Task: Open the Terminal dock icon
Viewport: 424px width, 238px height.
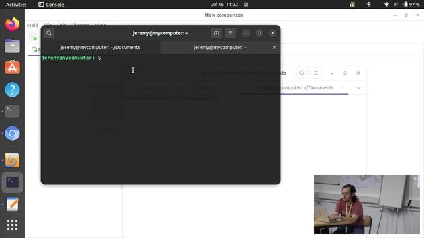Action: [12, 111]
